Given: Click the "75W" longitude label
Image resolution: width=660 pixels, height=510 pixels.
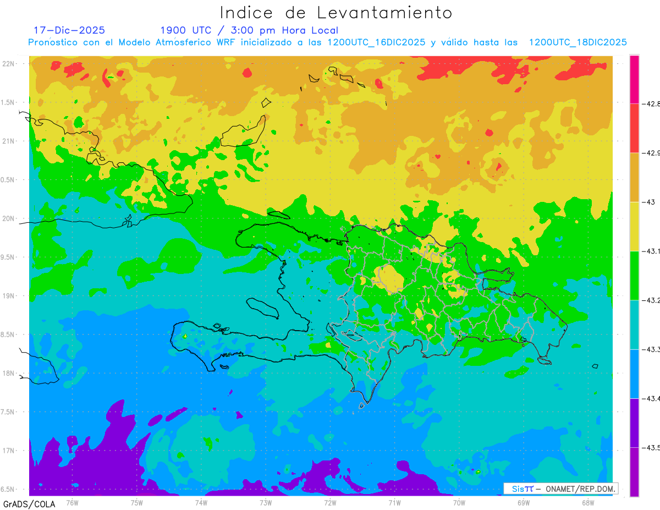Looking at the screenshot, I should [x=137, y=502].
